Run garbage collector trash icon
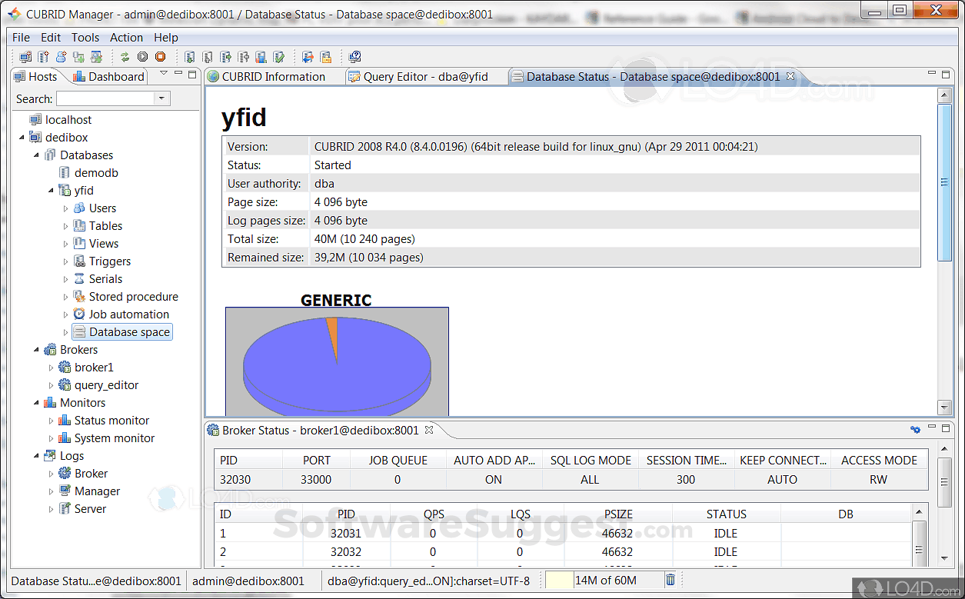The width and height of the screenshot is (965, 599). 671,581
